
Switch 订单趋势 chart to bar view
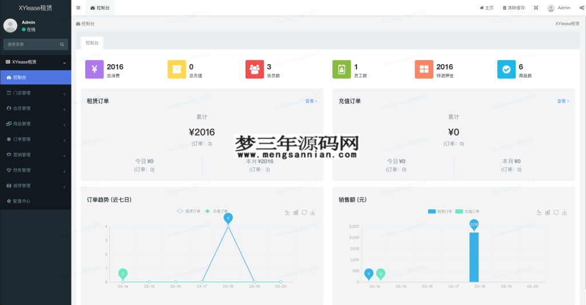(296, 212)
